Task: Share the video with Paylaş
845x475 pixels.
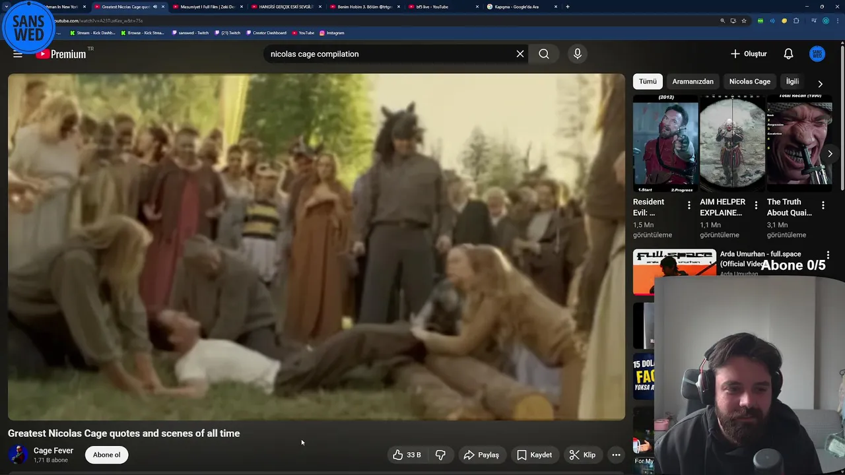Action: 481,455
